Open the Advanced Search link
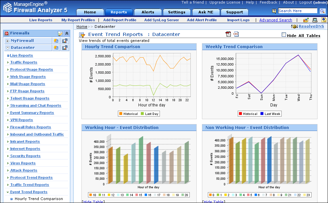 (275, 20)
